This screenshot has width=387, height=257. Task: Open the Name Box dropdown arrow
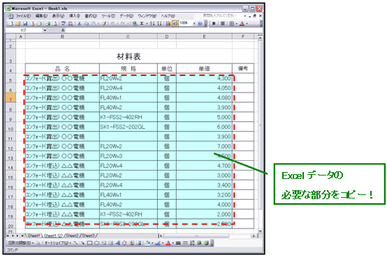coord(45,30)
